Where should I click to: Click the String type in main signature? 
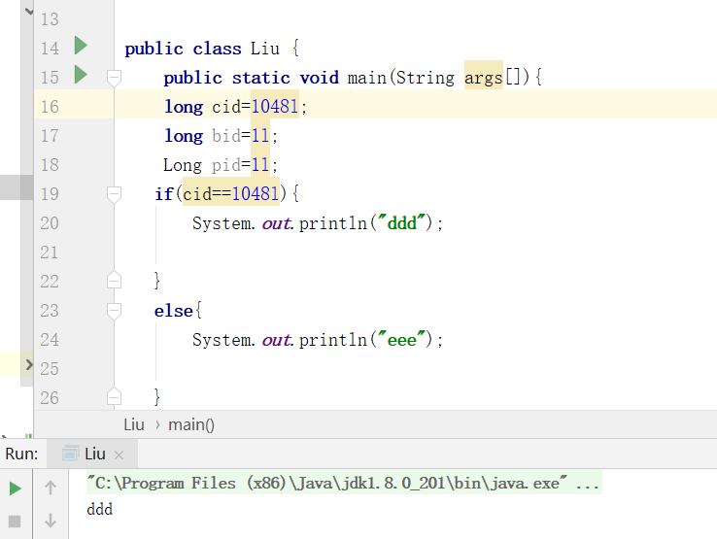[x=426, y=78]
